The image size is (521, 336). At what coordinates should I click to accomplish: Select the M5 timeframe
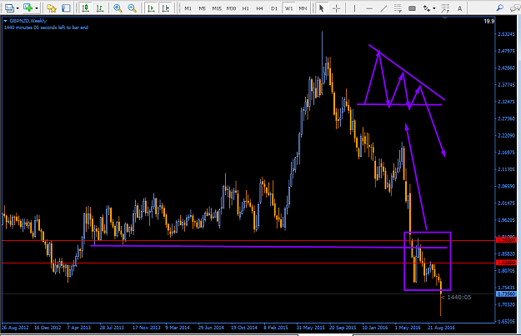(x=203, y=8)
